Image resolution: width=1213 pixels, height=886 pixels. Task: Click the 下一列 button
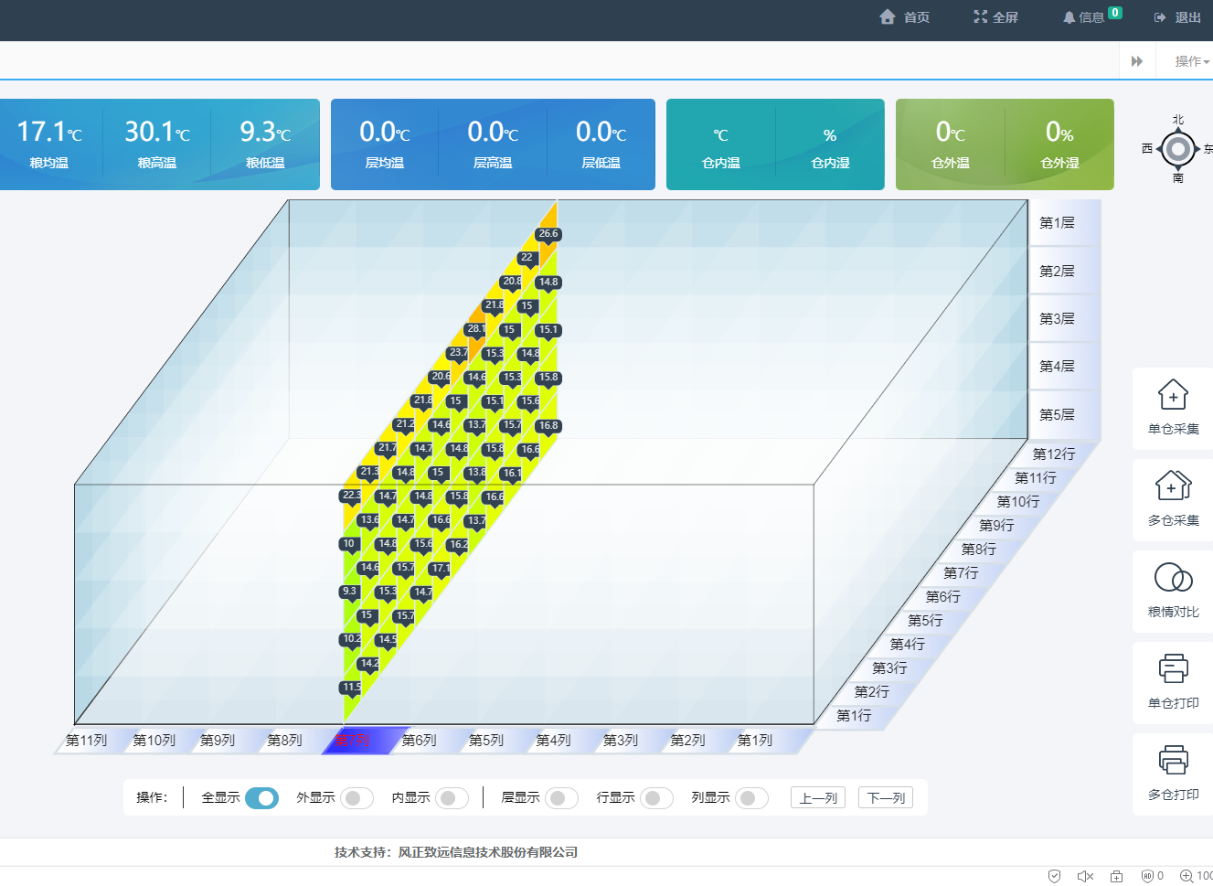886,798
